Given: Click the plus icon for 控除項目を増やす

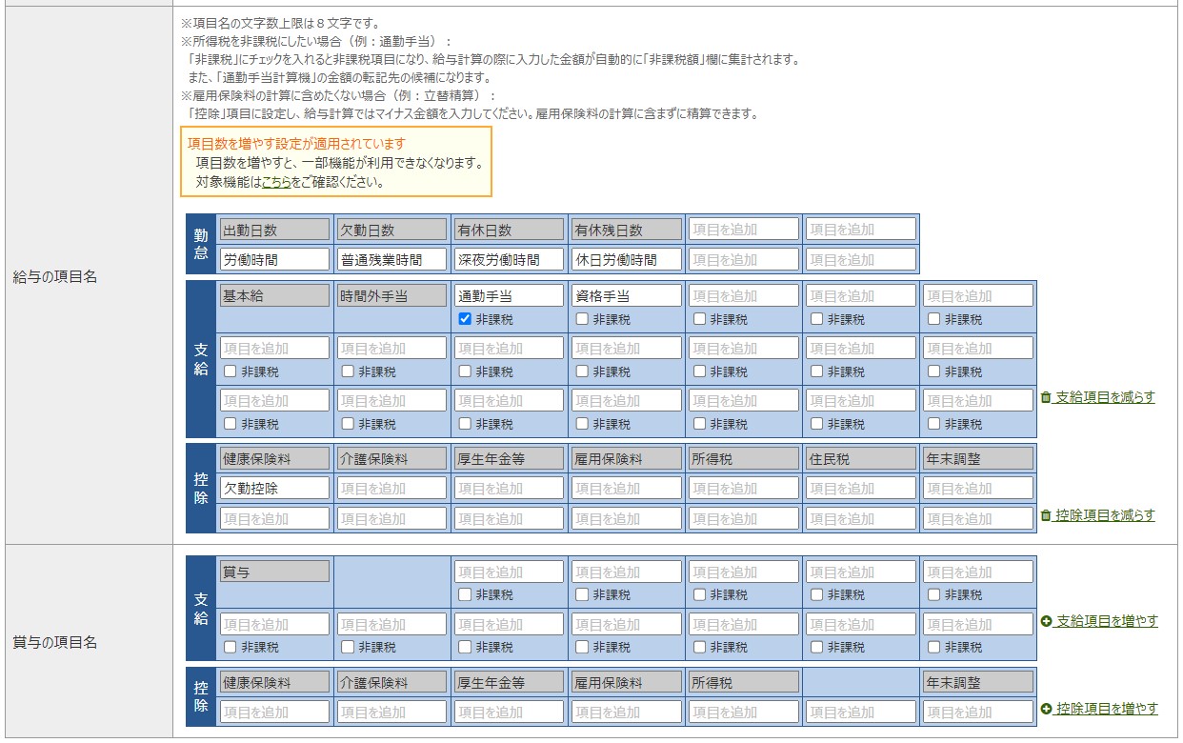Looking at the screenshot, I should point(1046,709).
